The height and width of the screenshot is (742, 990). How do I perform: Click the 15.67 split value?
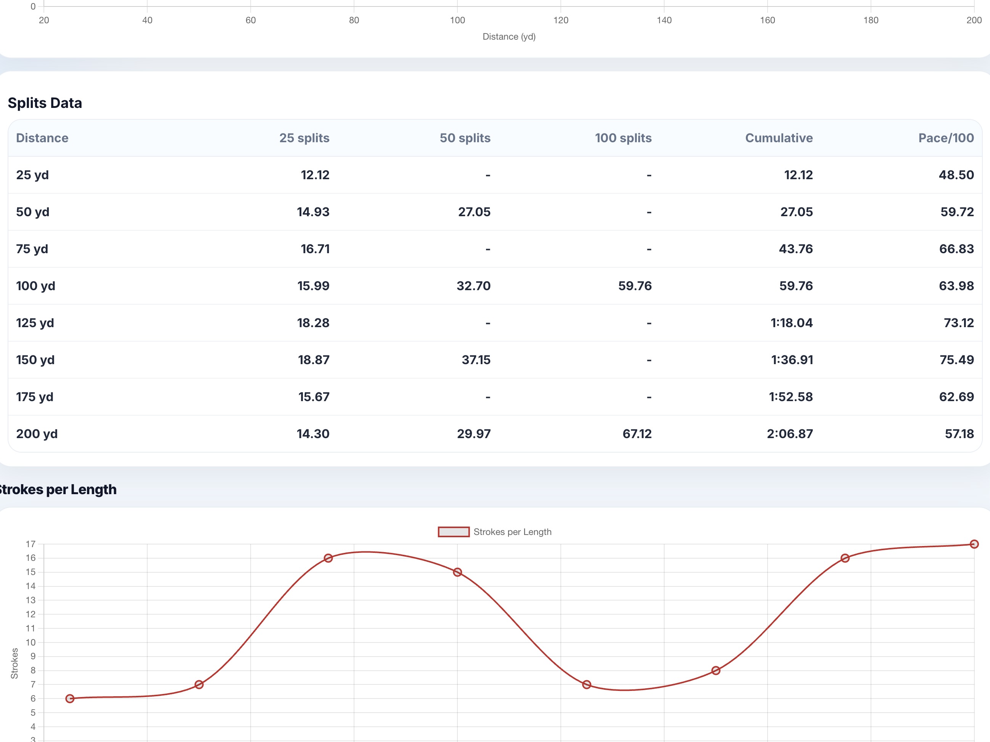click(314, 397)
